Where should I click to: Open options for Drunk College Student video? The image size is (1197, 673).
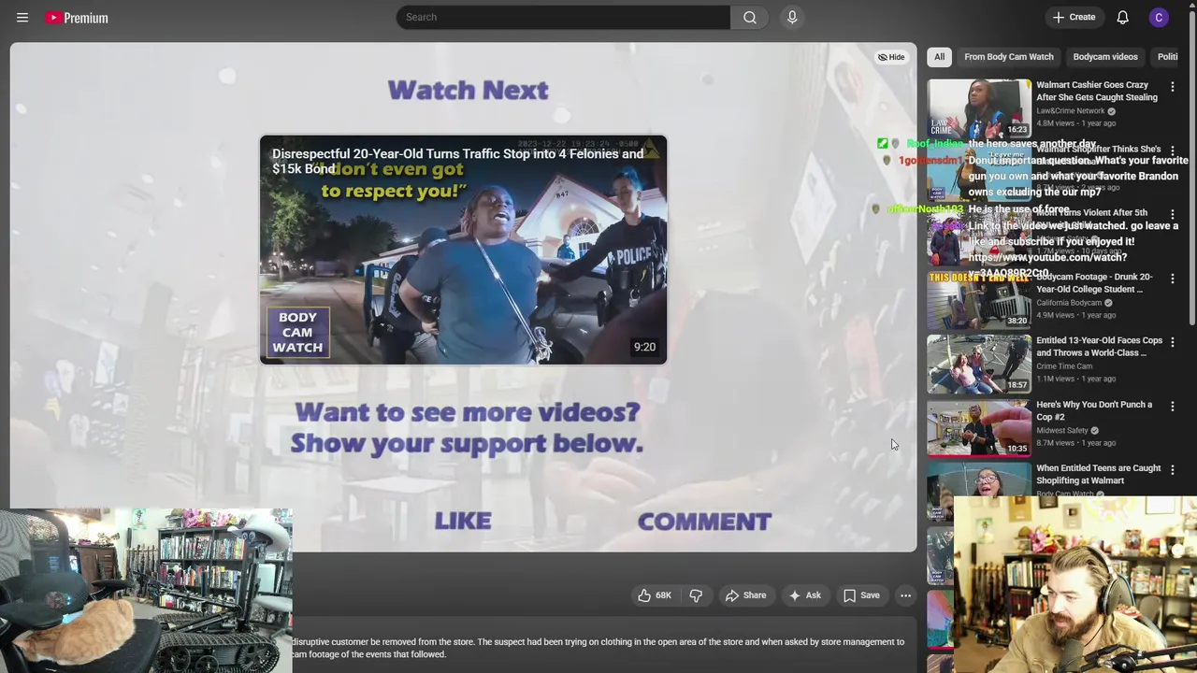click(1173, 279)
